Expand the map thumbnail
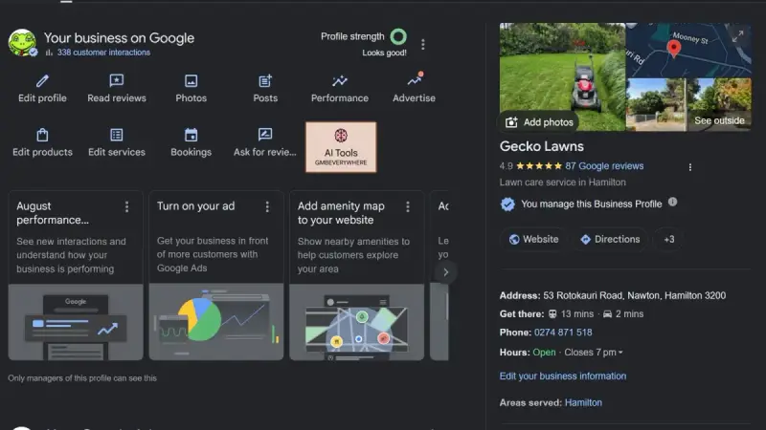The image size is (766, 430). click(x=737, y=36)
